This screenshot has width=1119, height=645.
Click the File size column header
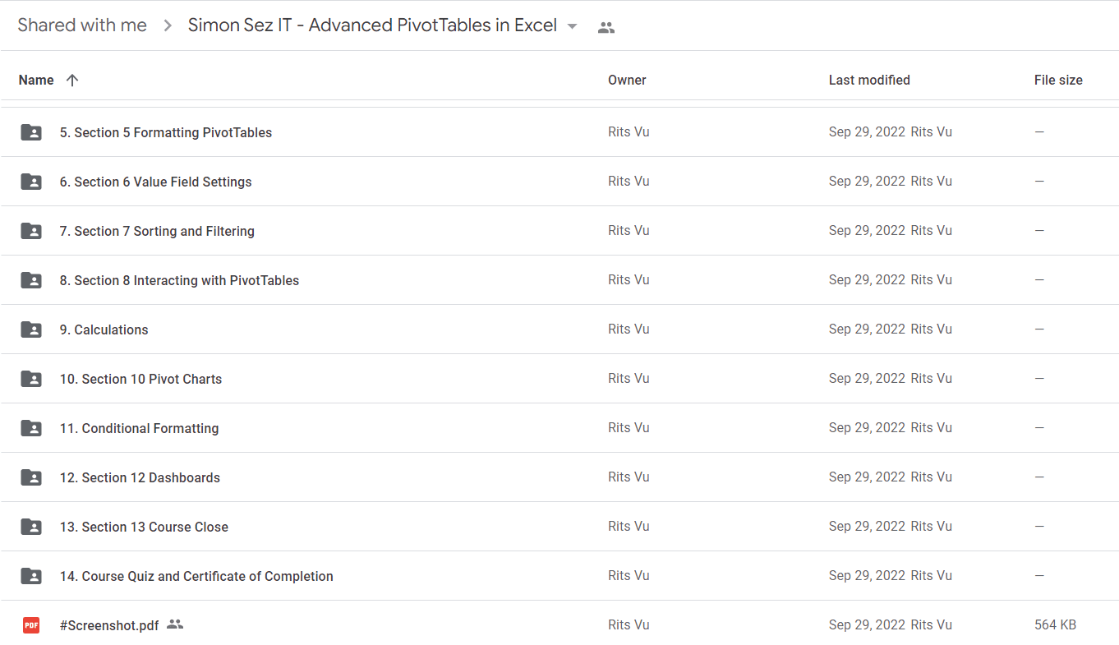coord(1058,80)
